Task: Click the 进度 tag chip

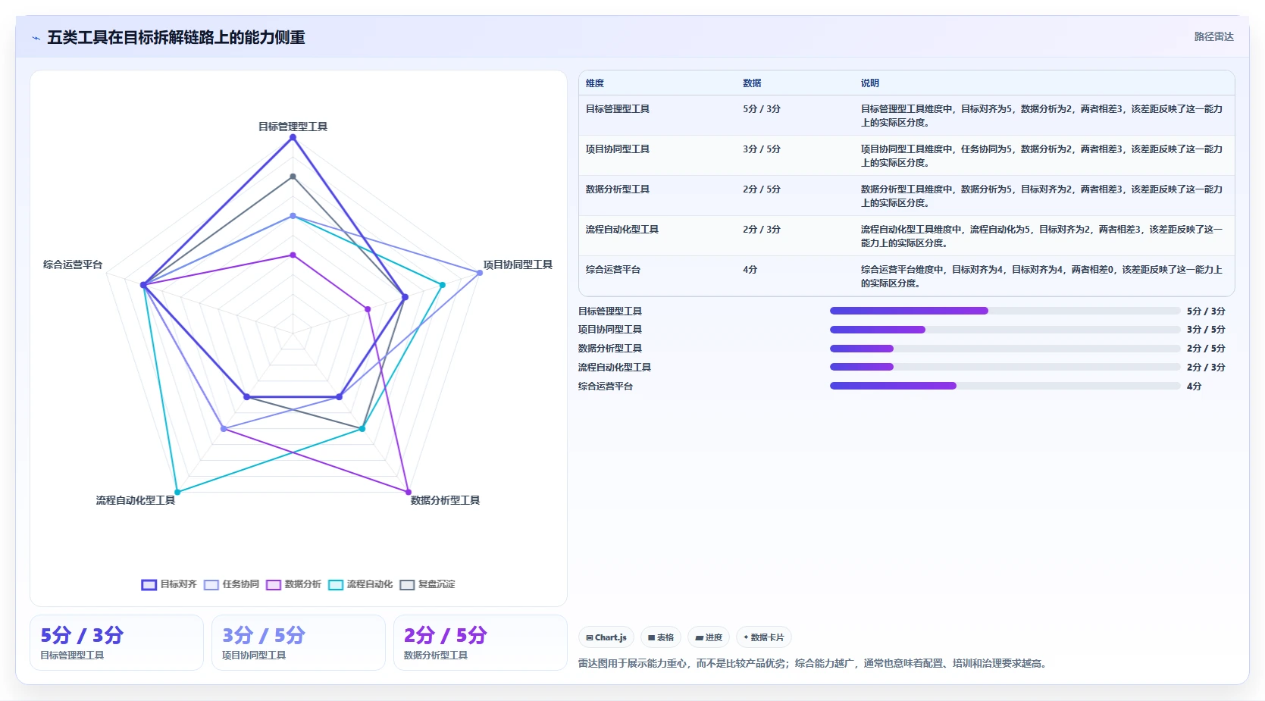Action: (709, 637)
